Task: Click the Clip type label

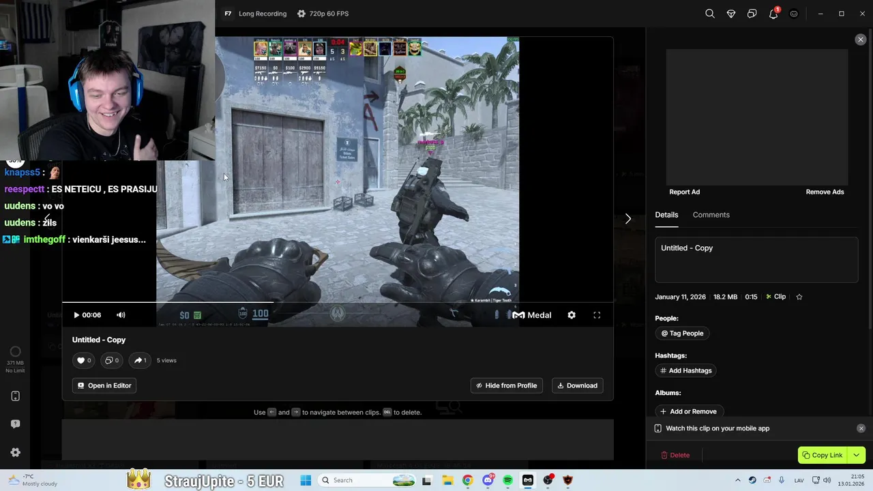Action: (x=775, y=297)
